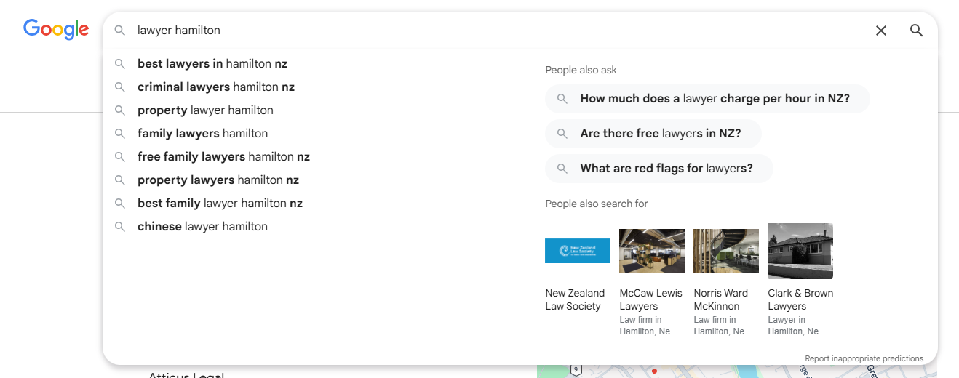Clear the search box with the X icon
Image resolution: width=959 pixels, height=378 pixels.
(881, 31)
